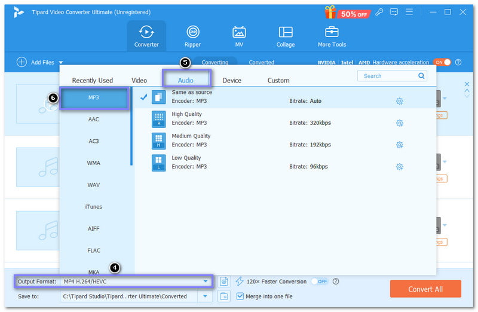
Task: Click the register key icon
Action: click(379, 12)
